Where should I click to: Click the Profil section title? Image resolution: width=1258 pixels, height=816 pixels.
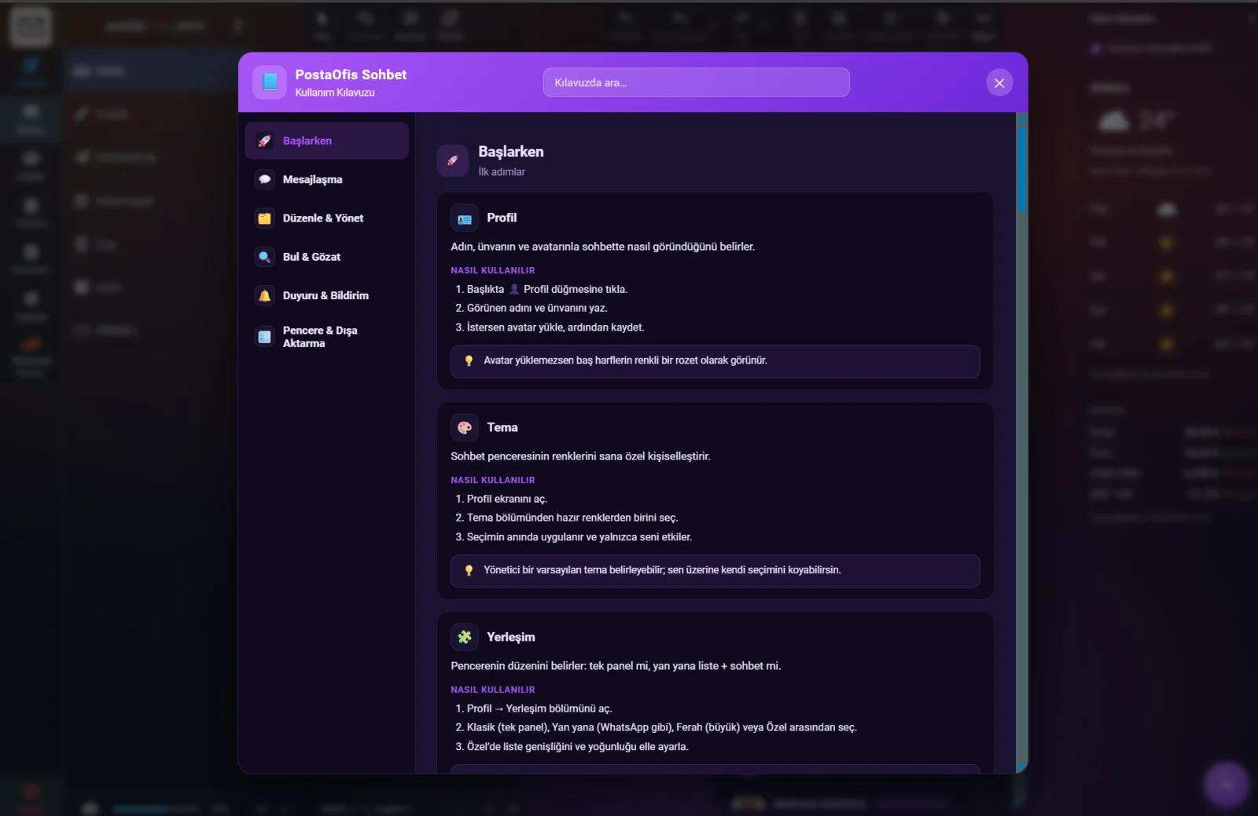[502, 218]
